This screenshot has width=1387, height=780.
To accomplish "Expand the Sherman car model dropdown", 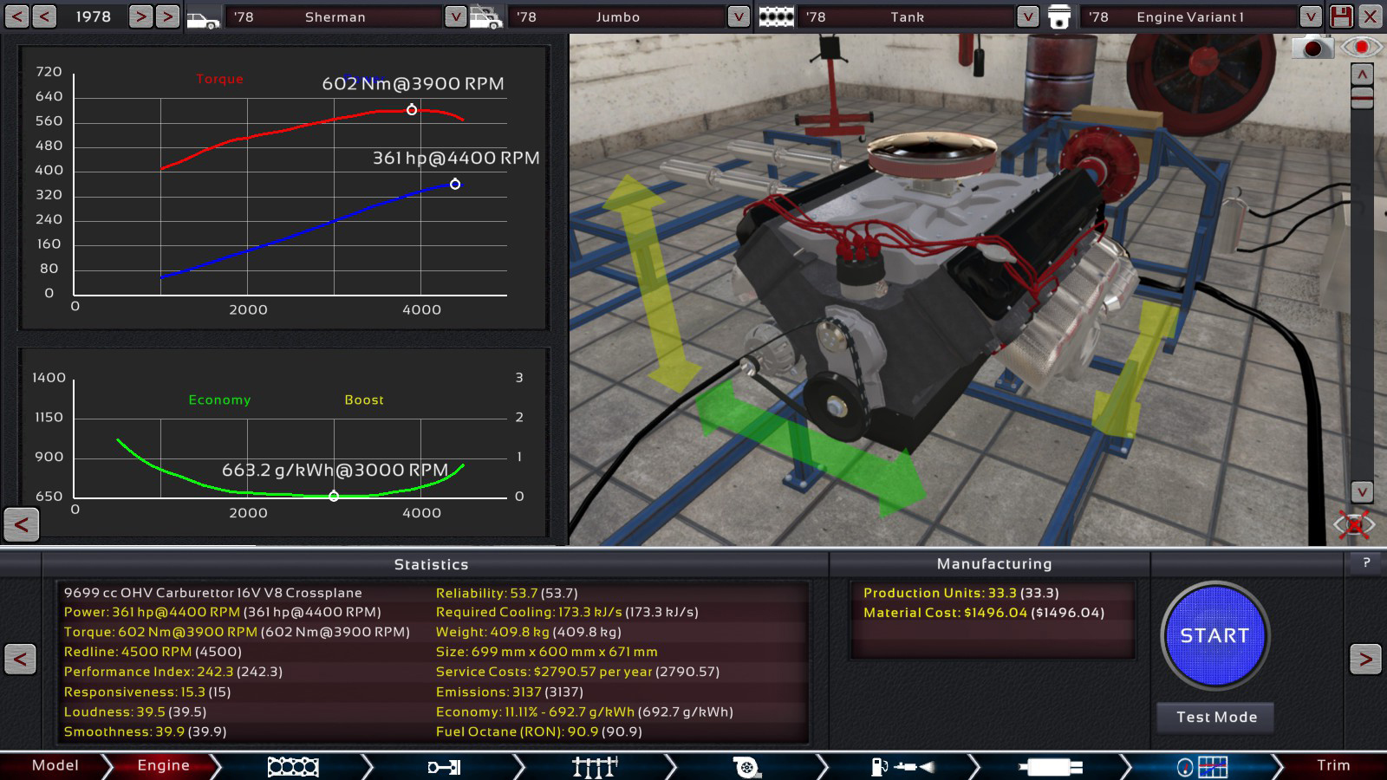I will 455,16.
